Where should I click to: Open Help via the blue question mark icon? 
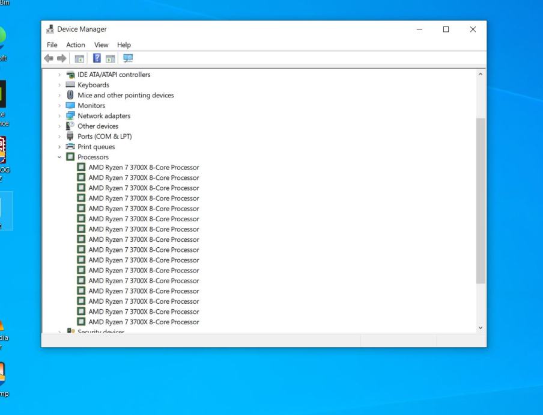(97, 58)
